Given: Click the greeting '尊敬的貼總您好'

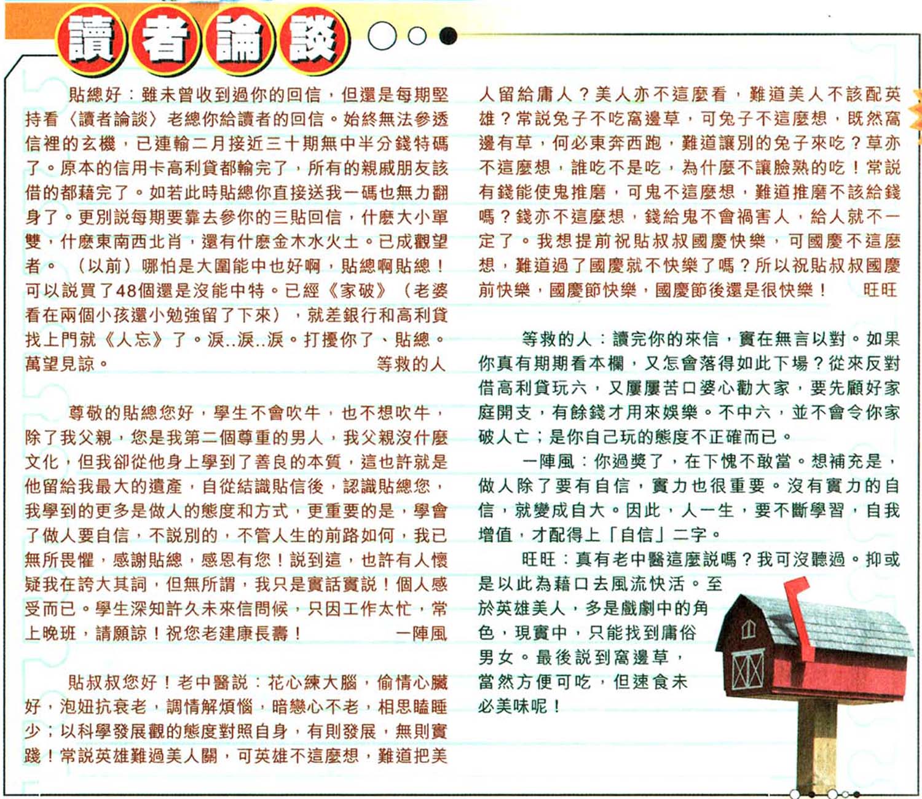Looking at the screenshot, I should (131, 413).
